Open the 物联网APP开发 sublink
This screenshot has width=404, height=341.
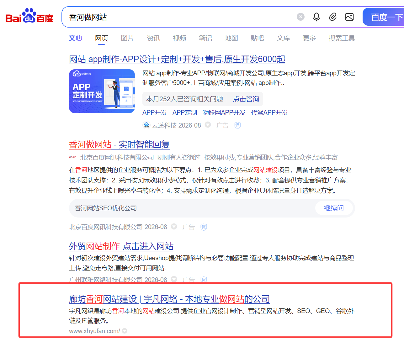[224, 113]
